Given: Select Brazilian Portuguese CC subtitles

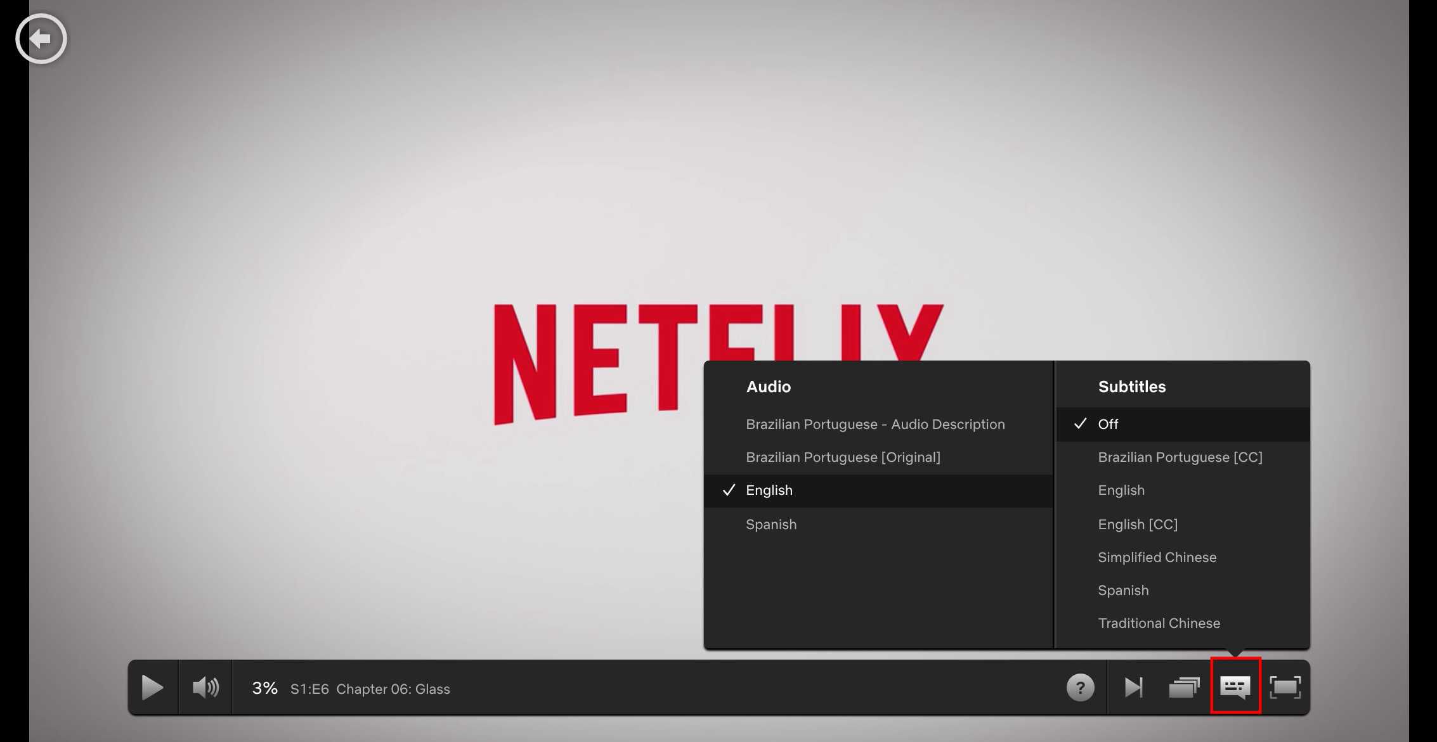Looking at the screenshot, I should (x=1180, y=457).
